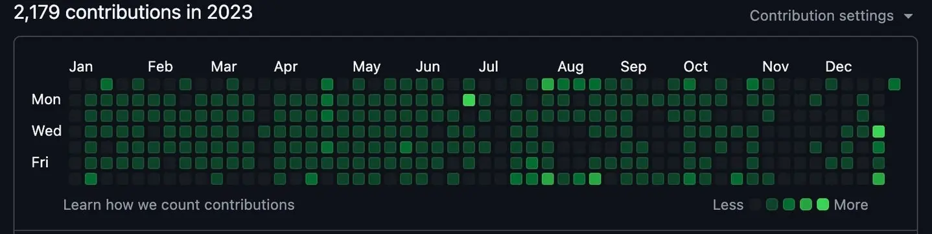The width and height of the screenshot is (932, 234).
Task: Click the "Mar" month label
Action: (224, 67)
